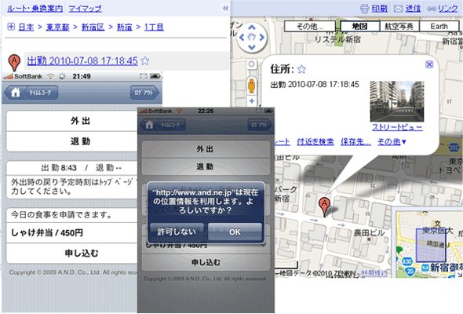The image size is (463, 314).
Task: Open the マイマップ link
Action: point(85,9)
